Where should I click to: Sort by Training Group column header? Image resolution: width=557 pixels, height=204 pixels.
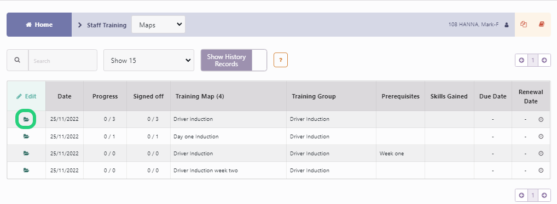332,96
